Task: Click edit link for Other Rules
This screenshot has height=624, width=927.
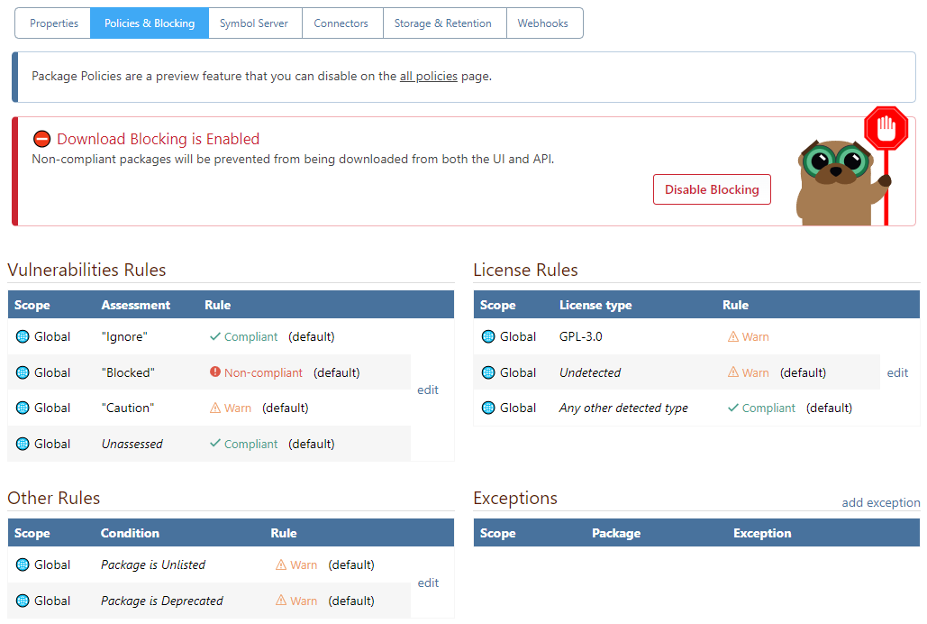Action: [429, 583]
